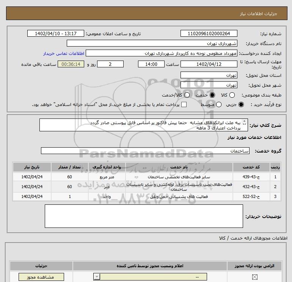Click فعالیت‌های نصب تاسیسات برق cell
Viewport: 292px width, 282px height.
(179, 187)
